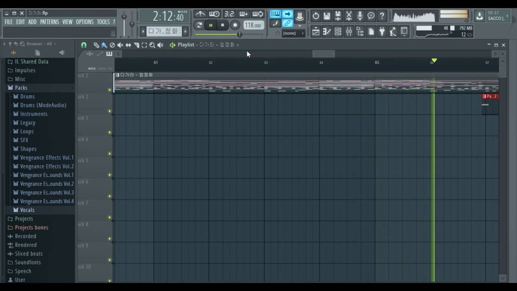Open Vengeance Effects Vol.1 folder
The image size is (517, 291).
(47, 158)
